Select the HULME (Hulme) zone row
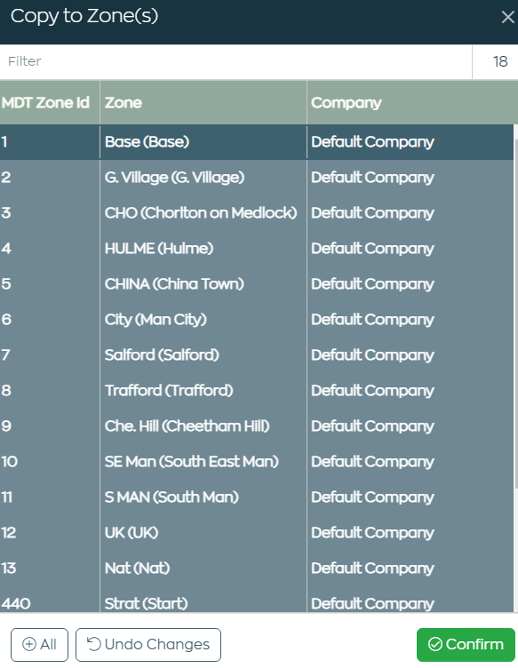The height and width of the screenshot is (668, 518). pos(257,249)
